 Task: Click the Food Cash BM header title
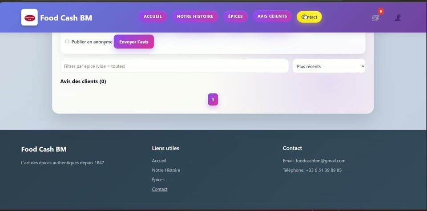[66, 18]
